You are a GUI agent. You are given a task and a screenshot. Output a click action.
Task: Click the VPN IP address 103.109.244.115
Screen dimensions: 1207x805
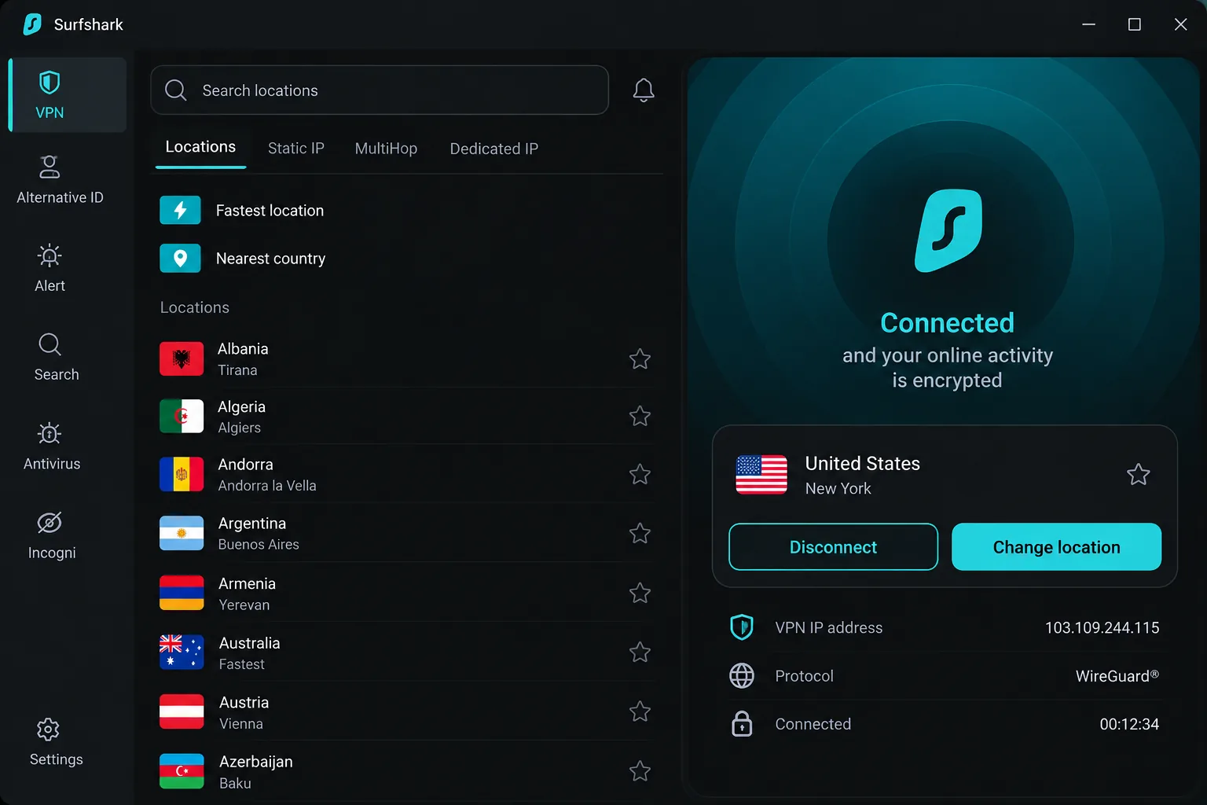tap(1102, 628)
